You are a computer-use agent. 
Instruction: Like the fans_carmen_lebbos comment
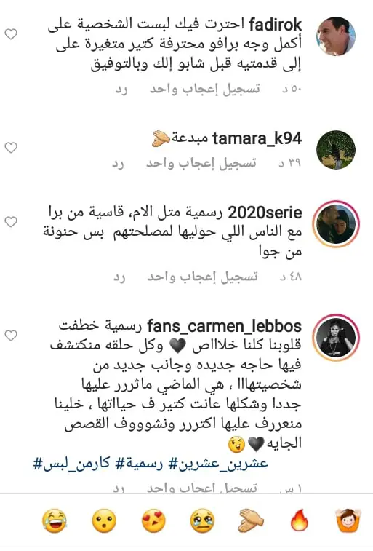point(11,336)
